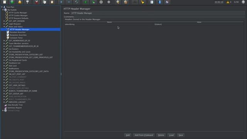
Task: Select Get Availability and Leave sampler
Action: [19, 52]
